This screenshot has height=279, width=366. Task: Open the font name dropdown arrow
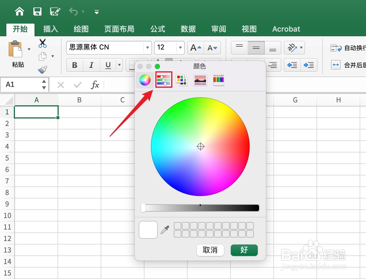tap(148, 47)
